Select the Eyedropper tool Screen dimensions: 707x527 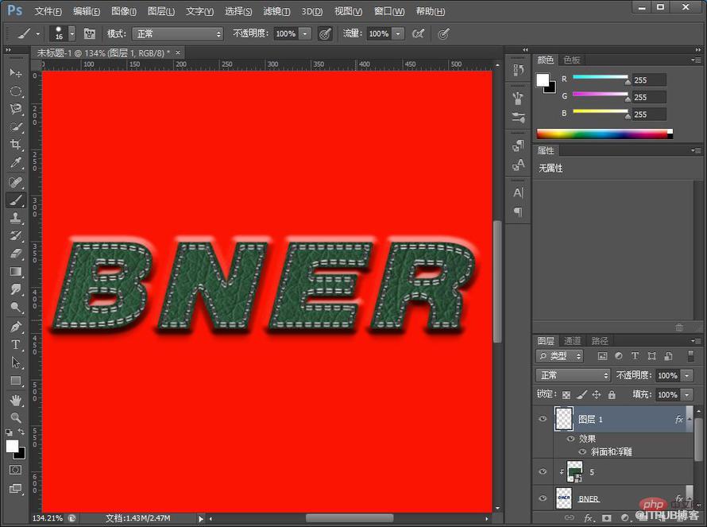16,162
